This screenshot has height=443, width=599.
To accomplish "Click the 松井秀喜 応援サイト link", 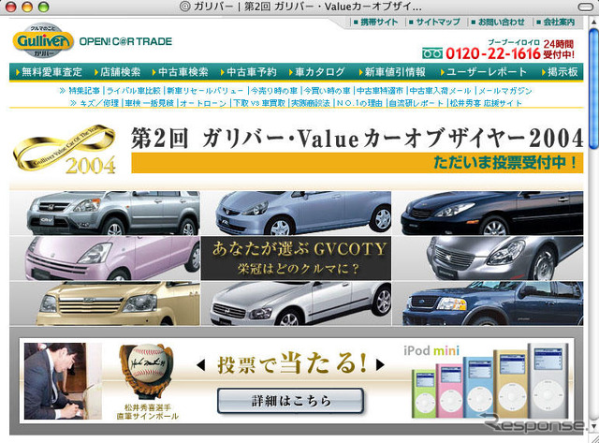I will (486, 103).
